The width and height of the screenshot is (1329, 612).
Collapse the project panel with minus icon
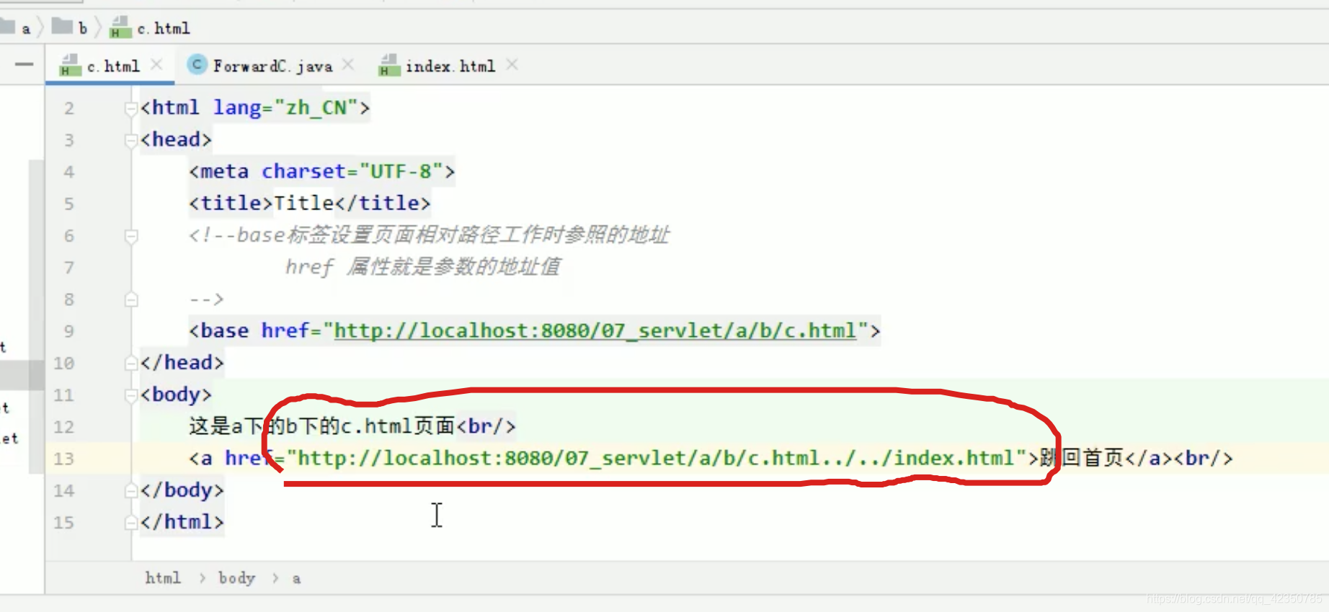pyautogui.click(x=24, y=65)
